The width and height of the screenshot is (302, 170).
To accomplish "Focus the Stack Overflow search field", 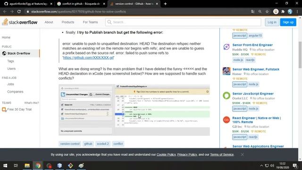I will (x=183, y=22).
